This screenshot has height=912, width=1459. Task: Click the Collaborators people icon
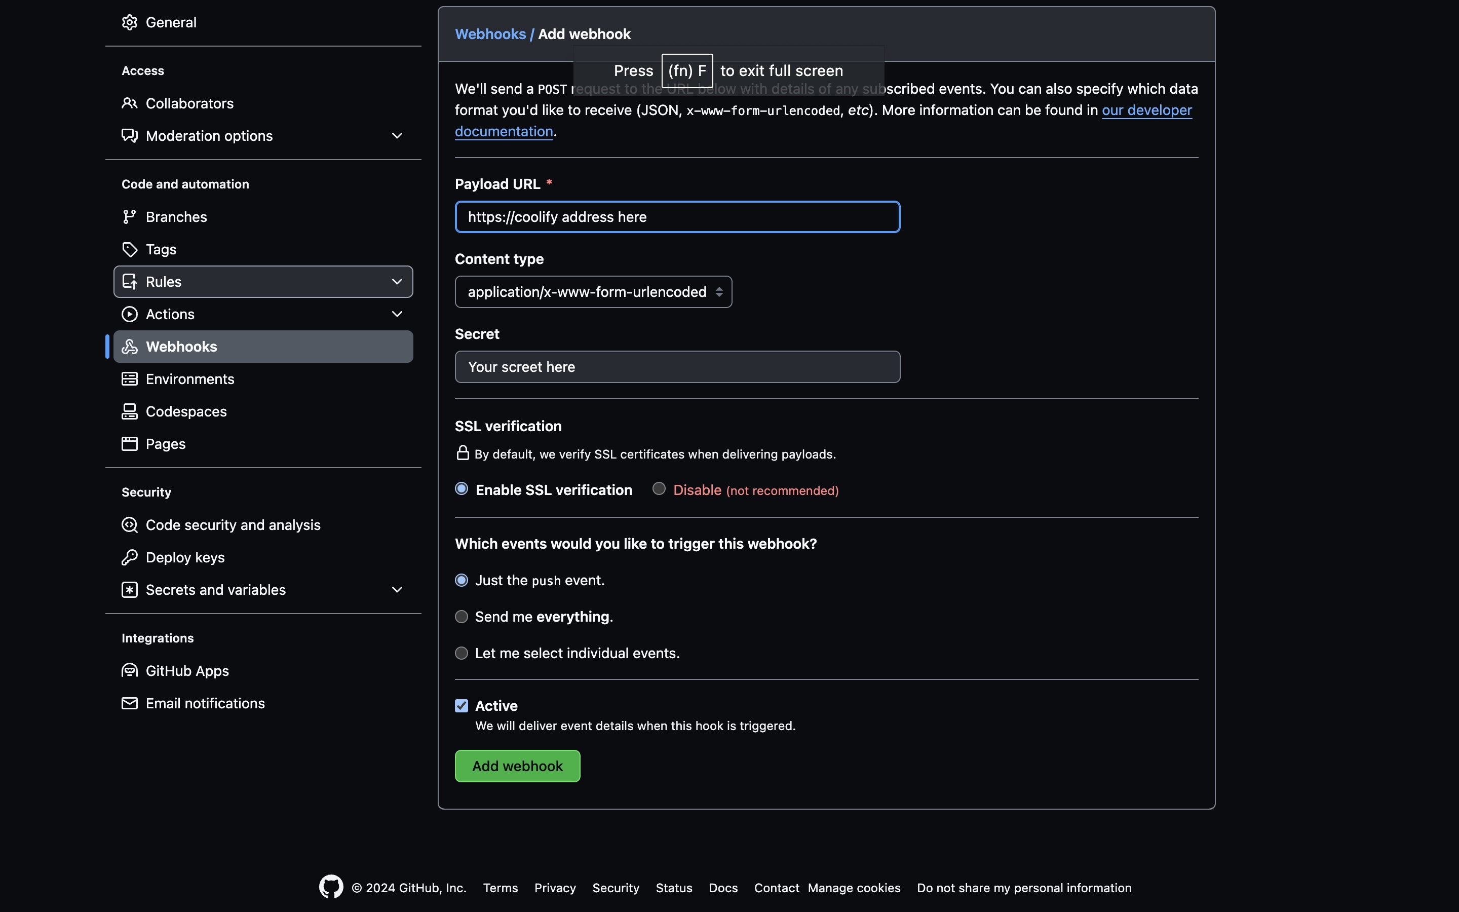pyautogui.click(x=130, y=103)
